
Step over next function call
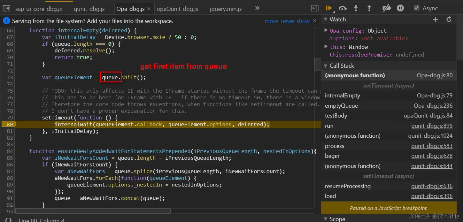click(343, 8)
